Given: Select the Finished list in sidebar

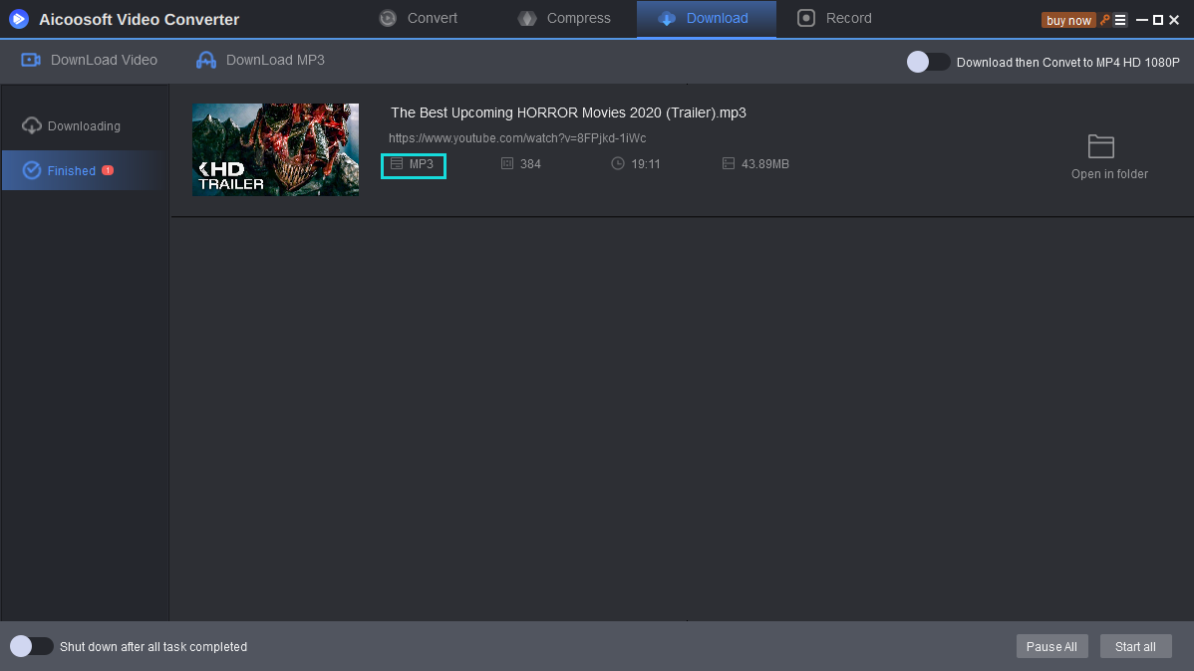Looking at the screenshot, I should (x=86, y=170).
